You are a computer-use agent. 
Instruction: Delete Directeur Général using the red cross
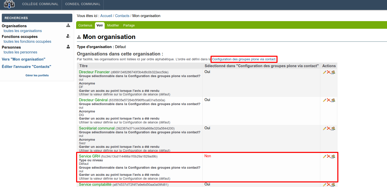coord(328,100)
